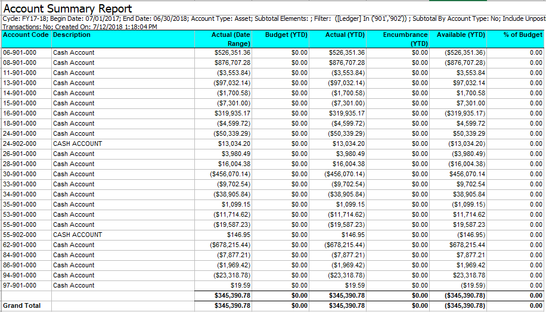Click Budget (YTD) $0.00 in 06-901-000 row
Viewport: 546px width, 312px height.
pos(299,52)
